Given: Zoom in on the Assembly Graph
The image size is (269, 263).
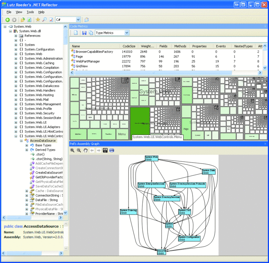Looking at the screenshot, I should (72, 150).
